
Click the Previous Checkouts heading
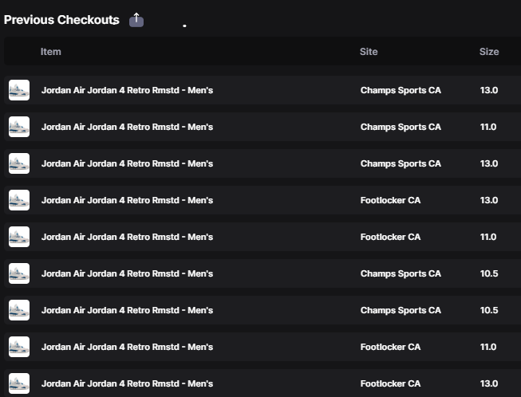61,20
